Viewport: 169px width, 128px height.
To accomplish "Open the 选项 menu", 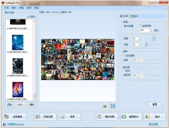I will [x=29, y=8].
